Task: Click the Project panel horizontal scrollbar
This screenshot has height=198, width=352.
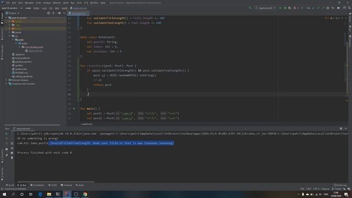Action: pyautogui.click(x=32, y=125)
